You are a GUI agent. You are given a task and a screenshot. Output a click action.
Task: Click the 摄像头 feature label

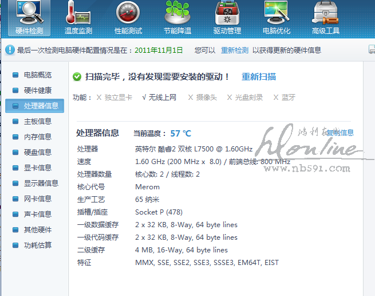tap(207, 98)
